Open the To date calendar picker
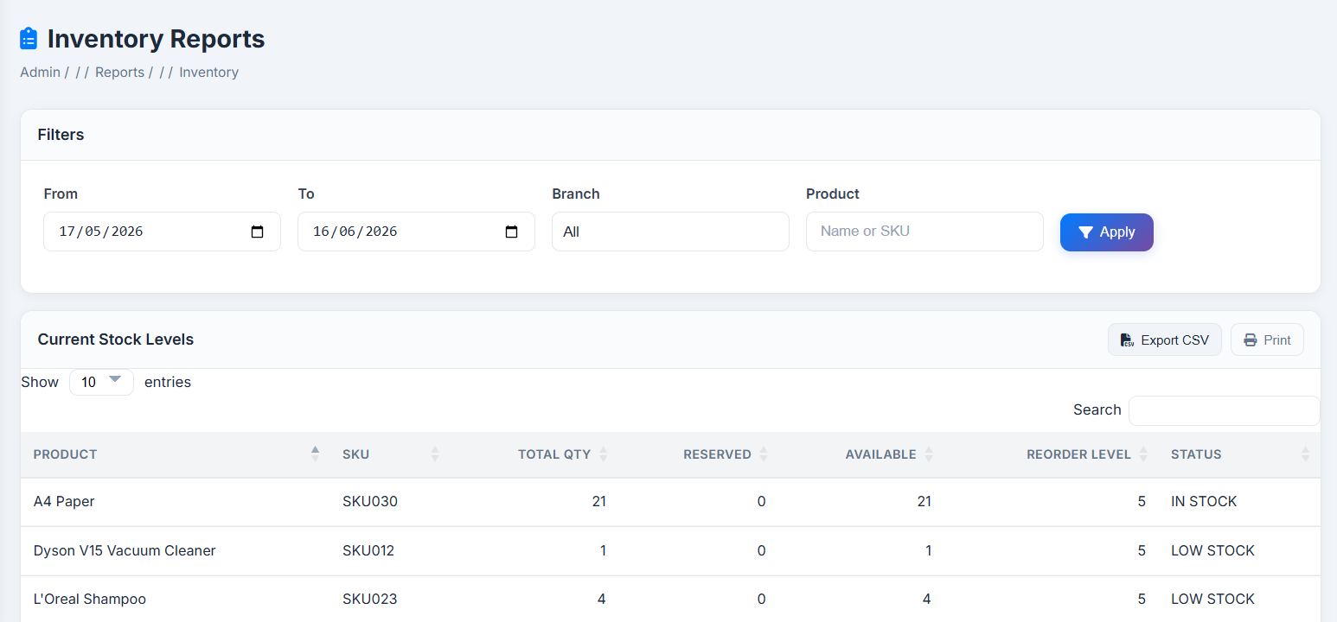Screen dimensions: 1337x622 click(511, 232)
